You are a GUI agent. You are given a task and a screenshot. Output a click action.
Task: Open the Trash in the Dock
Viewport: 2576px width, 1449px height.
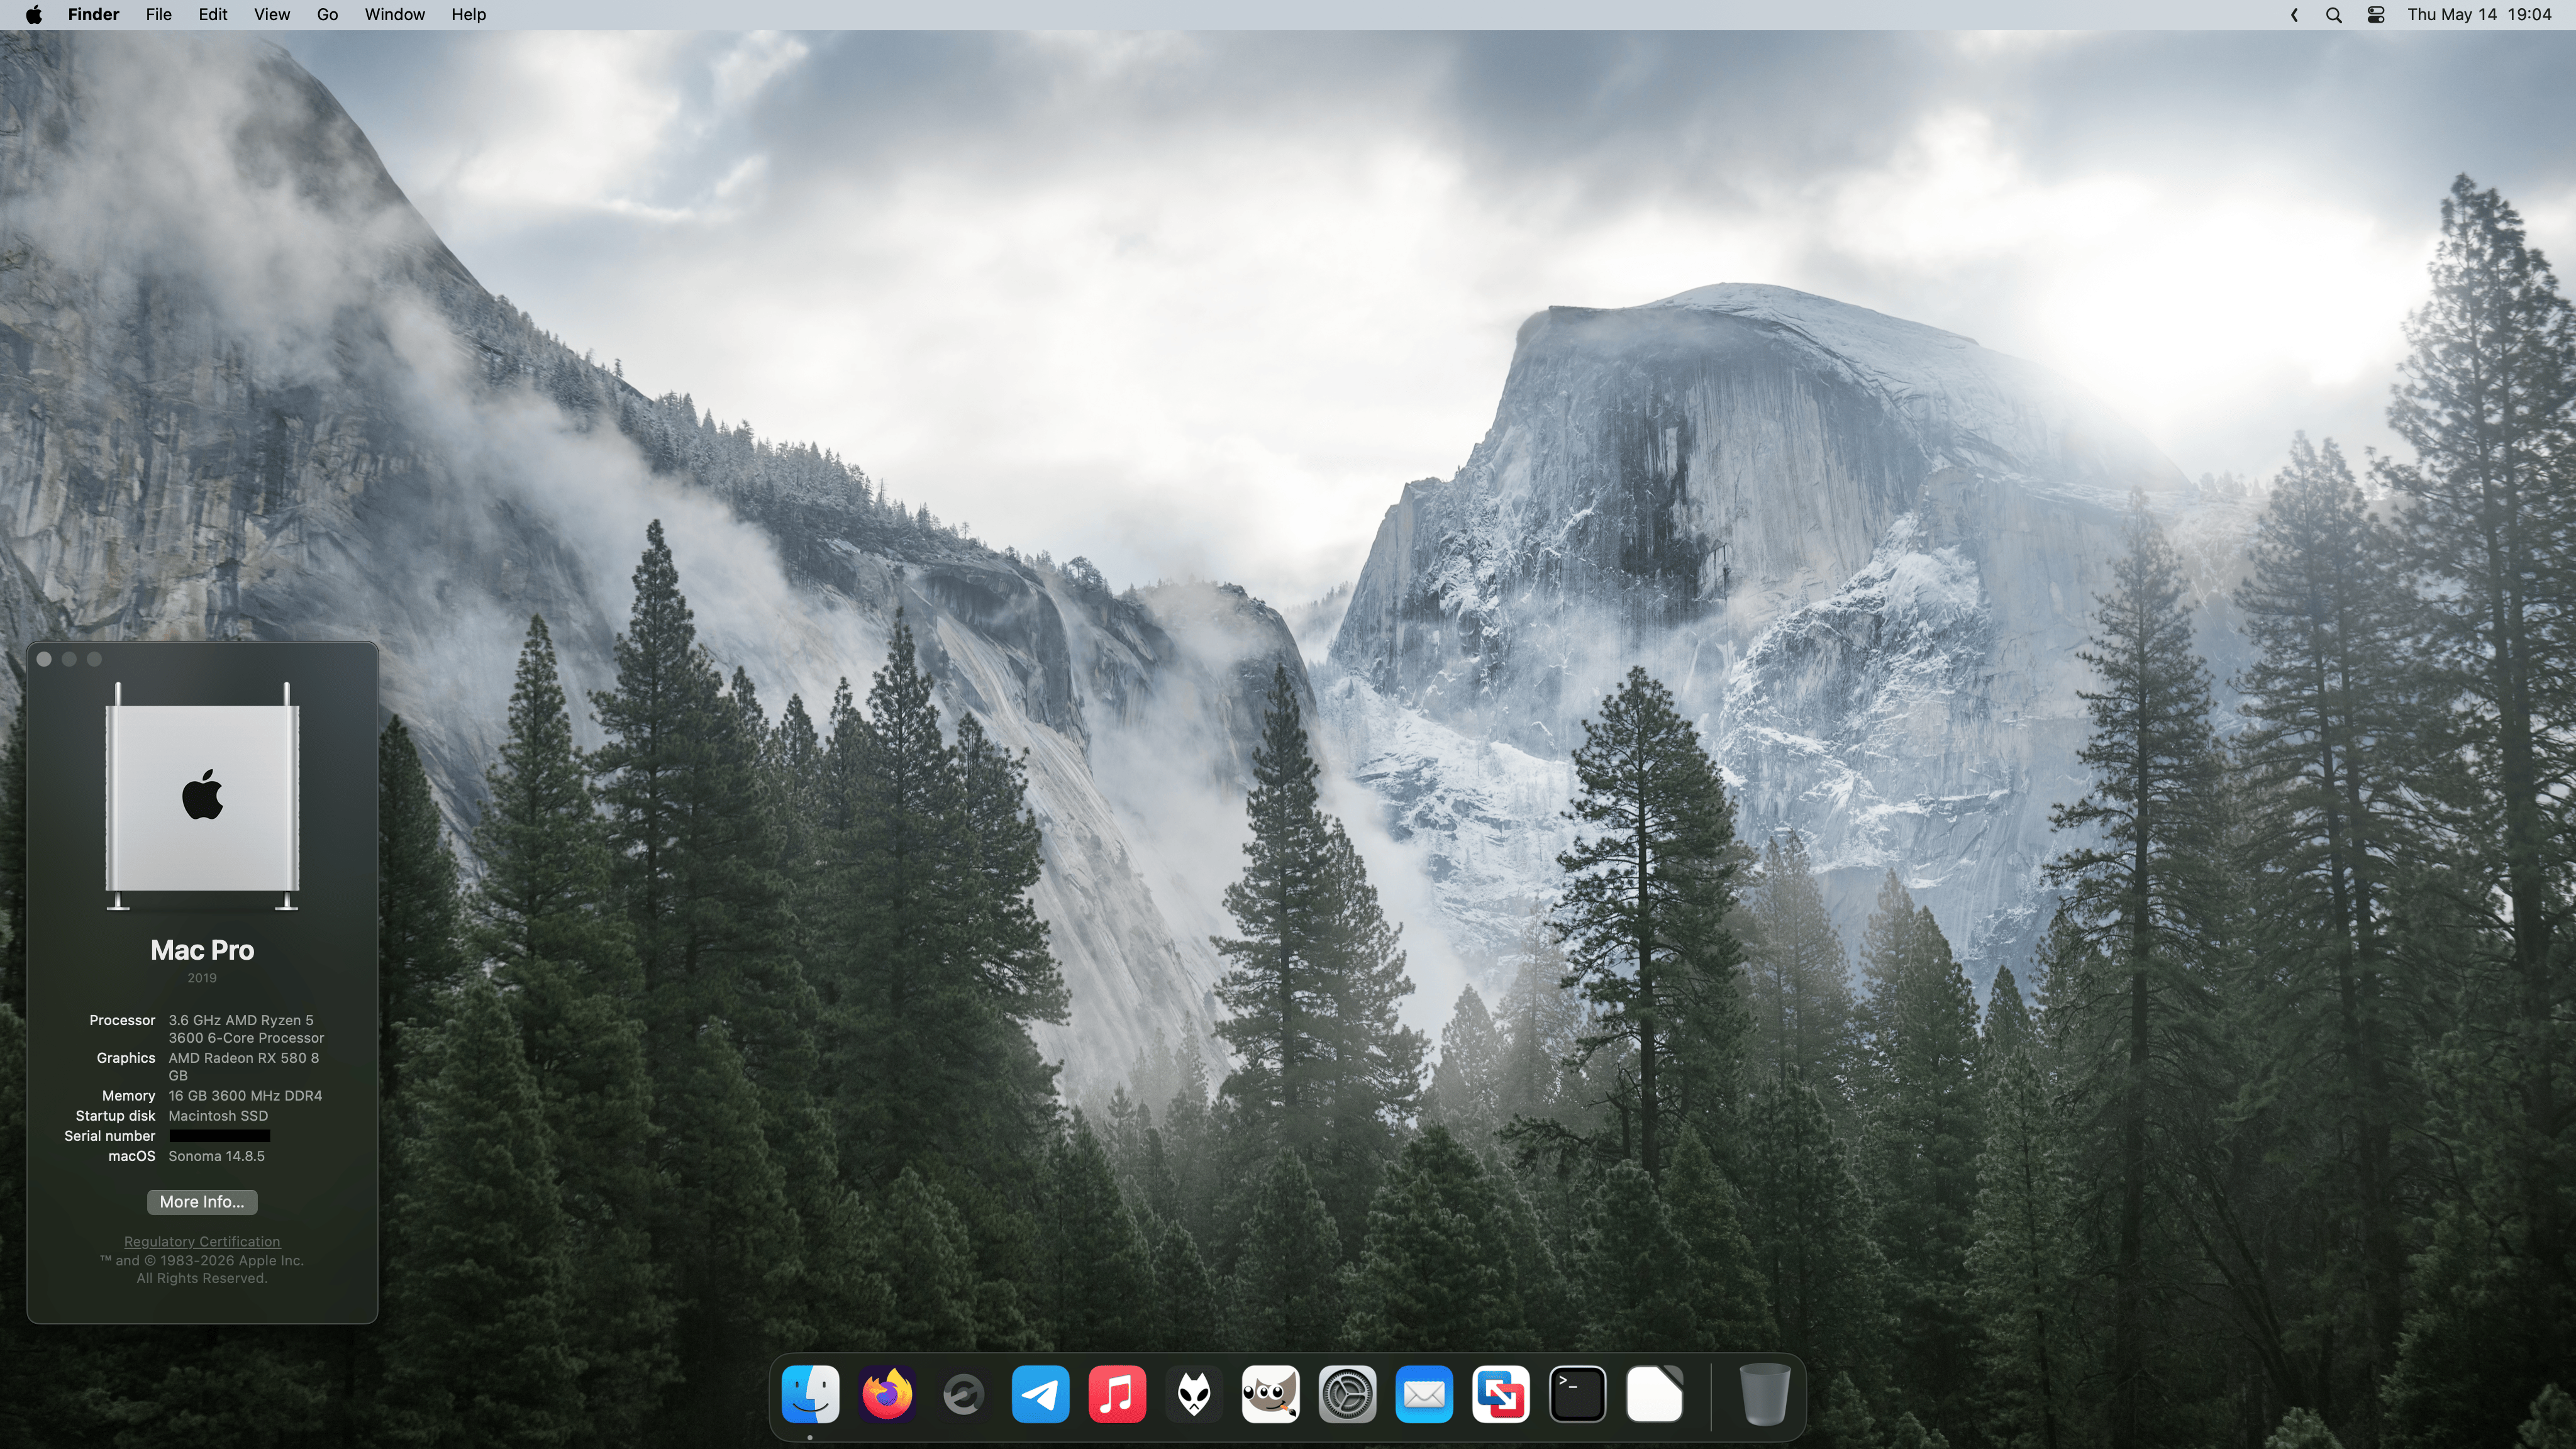tap(1765, 1393)
